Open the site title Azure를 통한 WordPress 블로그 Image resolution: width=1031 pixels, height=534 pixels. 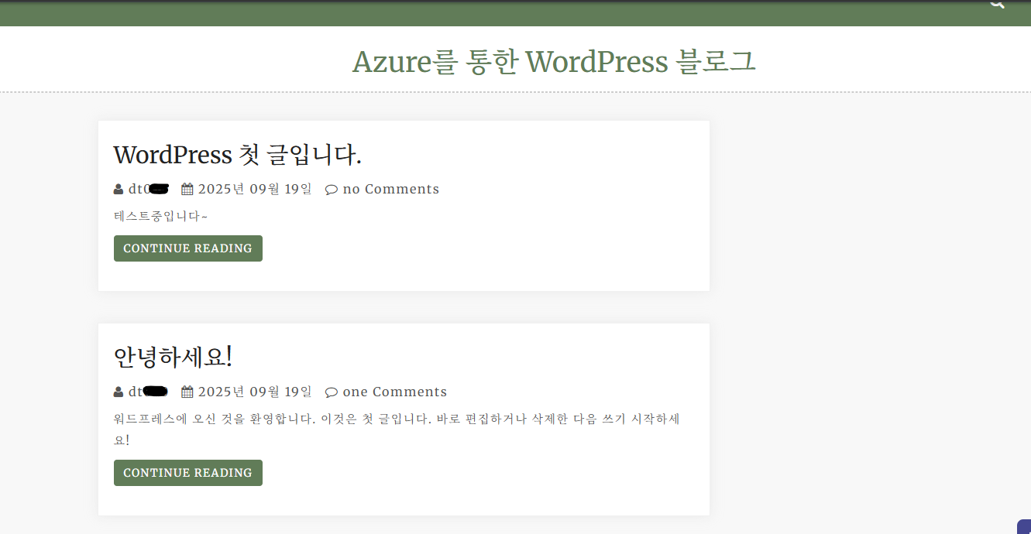tap(554, 61)
